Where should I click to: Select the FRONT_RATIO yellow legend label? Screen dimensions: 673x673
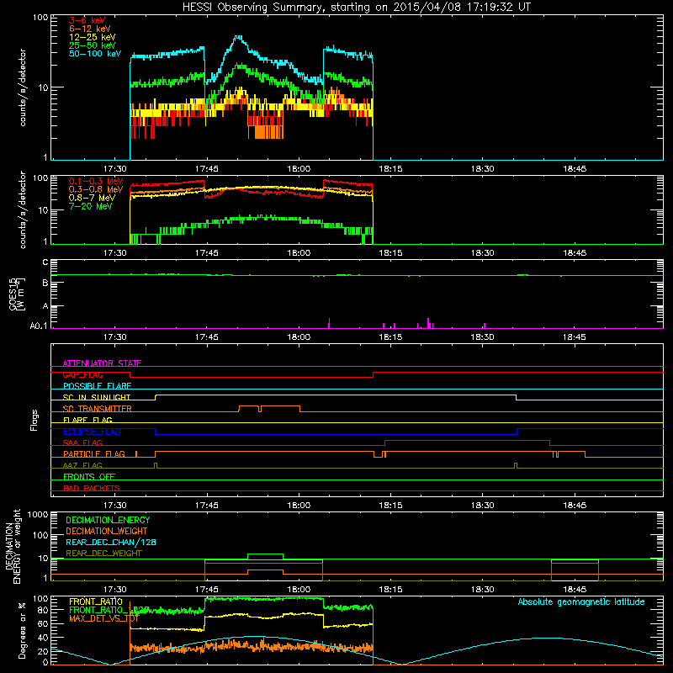(x=96, y=601)
